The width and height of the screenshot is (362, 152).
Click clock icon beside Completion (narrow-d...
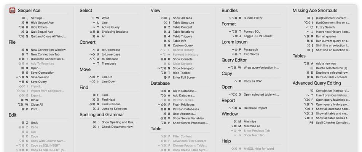[312, 91]
